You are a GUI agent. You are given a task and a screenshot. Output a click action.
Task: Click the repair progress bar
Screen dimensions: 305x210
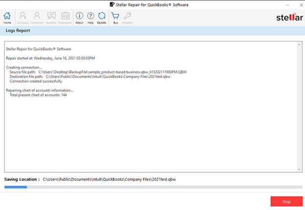click(152, 187)
